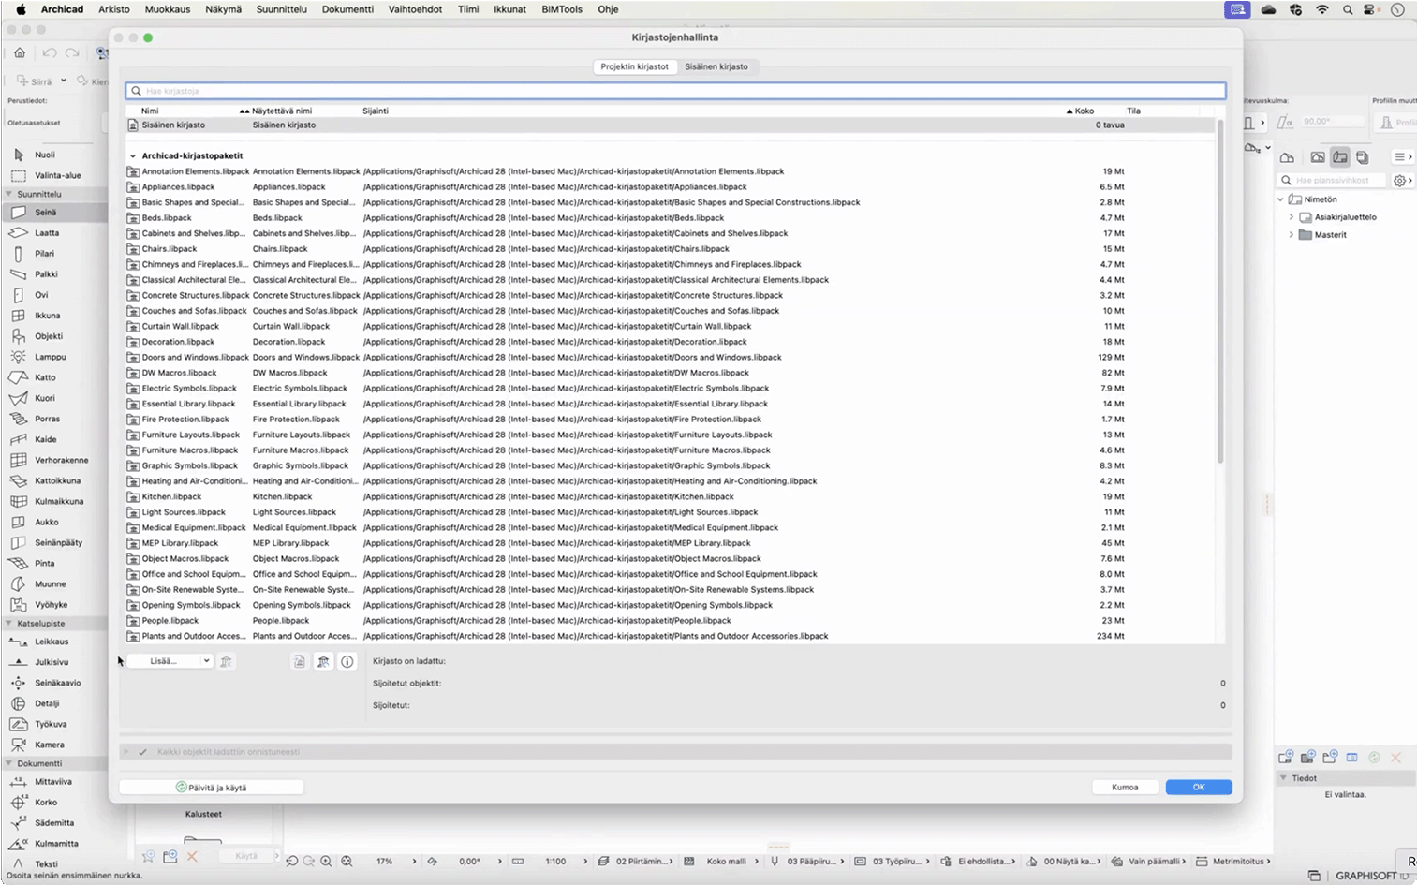This screenshot has width=1417, height=885.
Task: Open the Wi-Fi menu bar icon
Action: (x=1321, y=9)
